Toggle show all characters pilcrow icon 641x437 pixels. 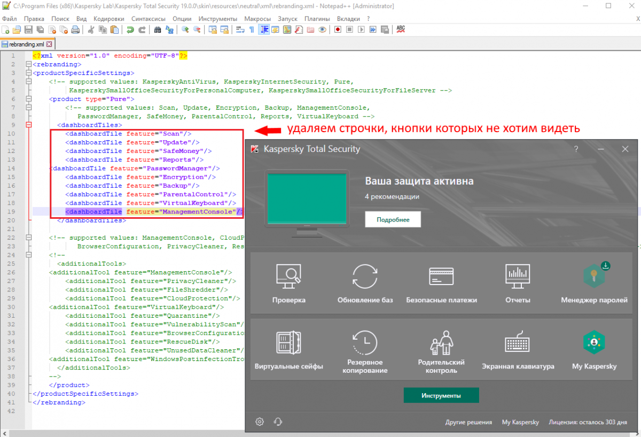point(252,30)
